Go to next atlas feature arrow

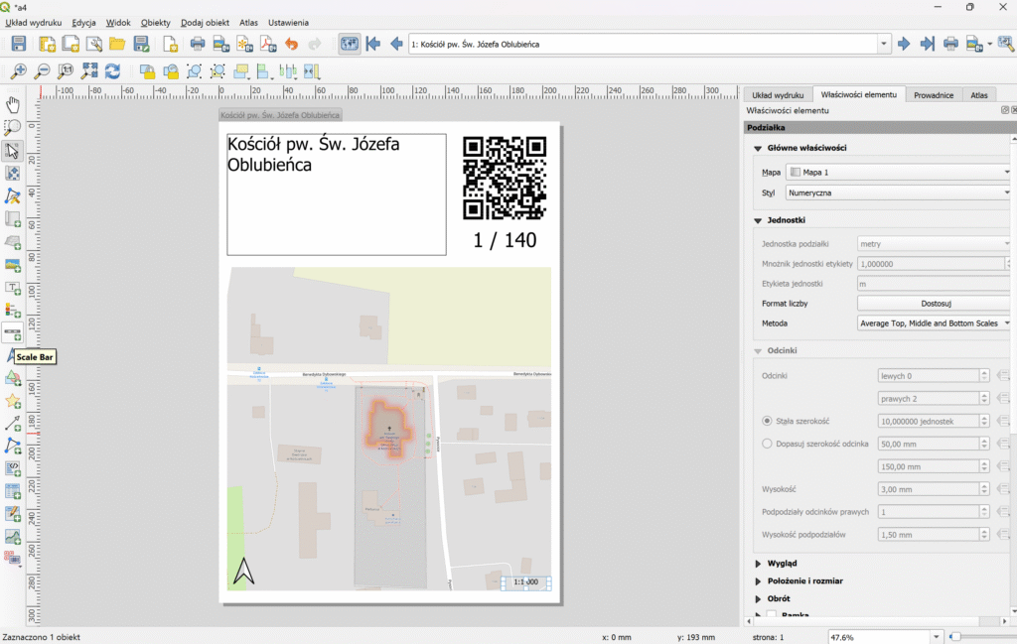tap(904, 44)
